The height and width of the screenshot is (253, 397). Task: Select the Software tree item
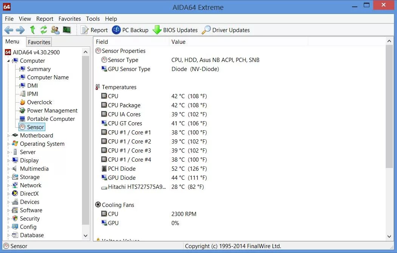tap(31, 210)
